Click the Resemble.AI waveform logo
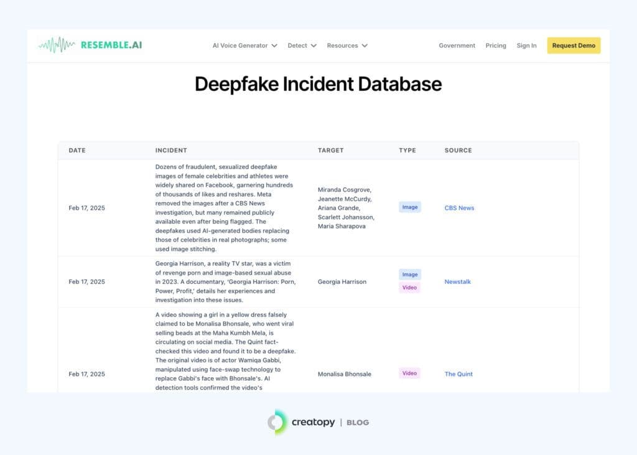The height and width of the screenshot is (455, 637). [57, 44]
